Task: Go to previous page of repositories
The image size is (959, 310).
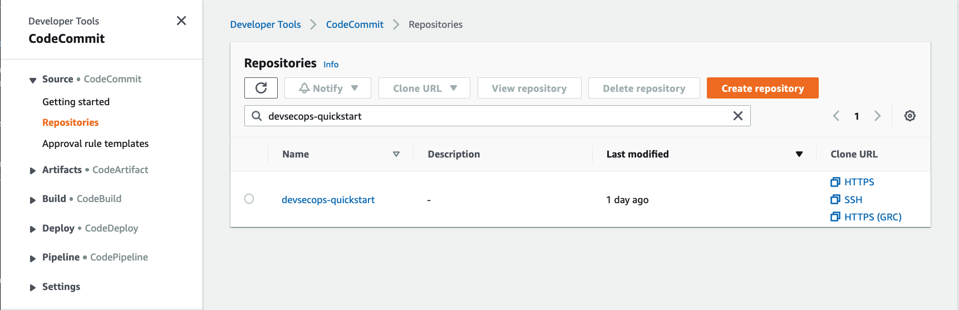Action: pyautogui.click(x=836, y=116)
